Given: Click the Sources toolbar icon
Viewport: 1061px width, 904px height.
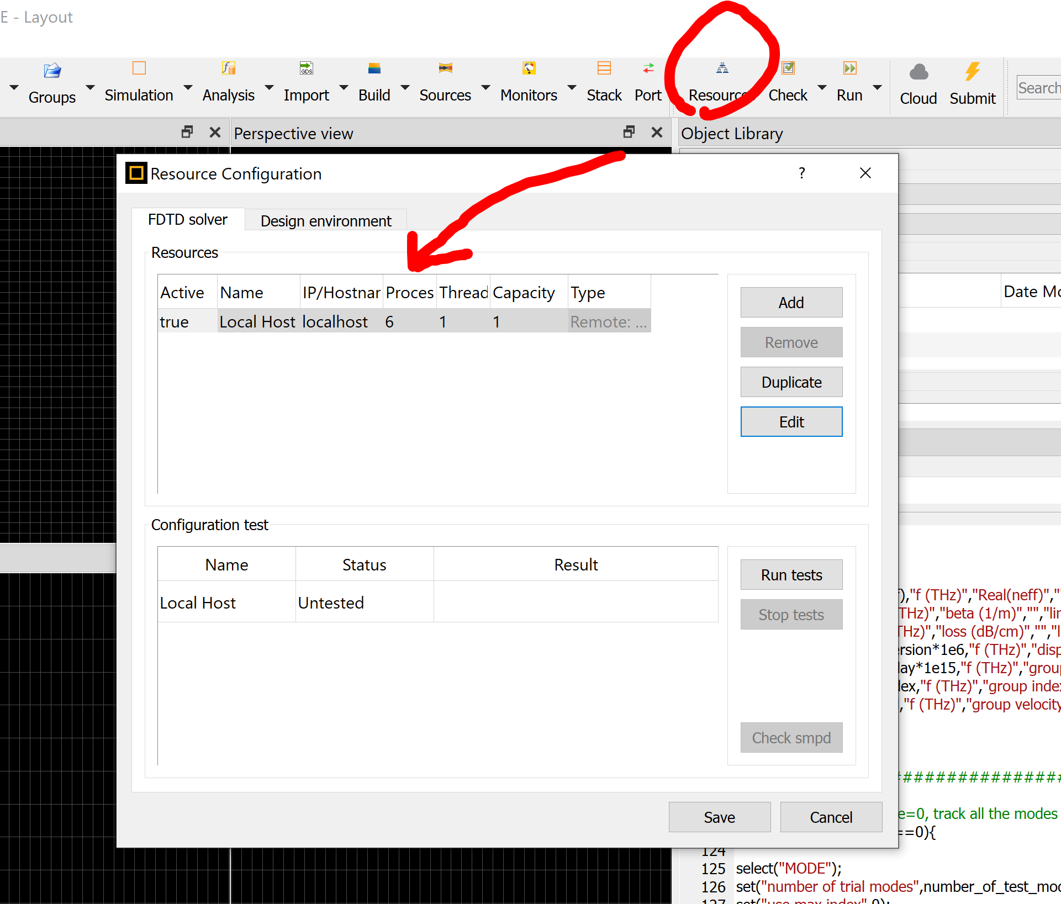Looking at the screenshot, I should click(445, 68).
